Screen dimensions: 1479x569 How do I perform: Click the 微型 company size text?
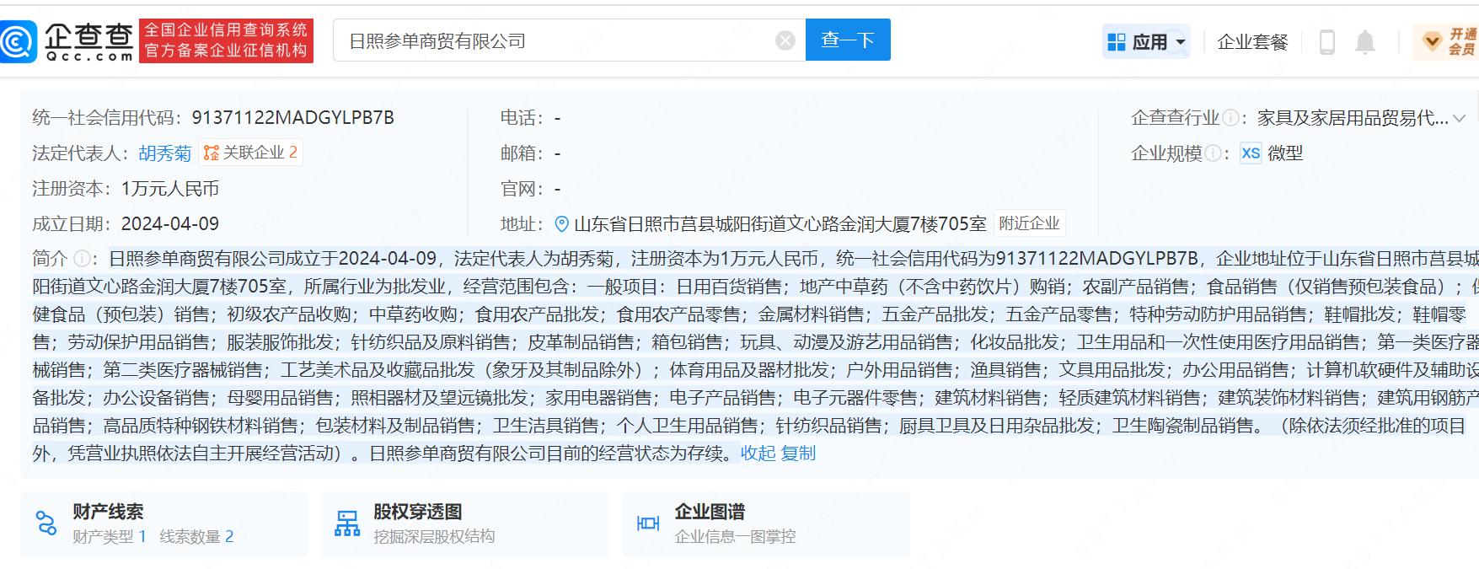pyautogui.click(x=1285, y=153)
